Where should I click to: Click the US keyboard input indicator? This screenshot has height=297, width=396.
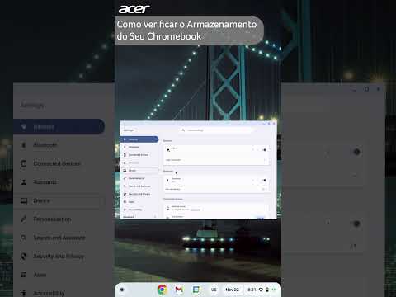pos(214,290)
